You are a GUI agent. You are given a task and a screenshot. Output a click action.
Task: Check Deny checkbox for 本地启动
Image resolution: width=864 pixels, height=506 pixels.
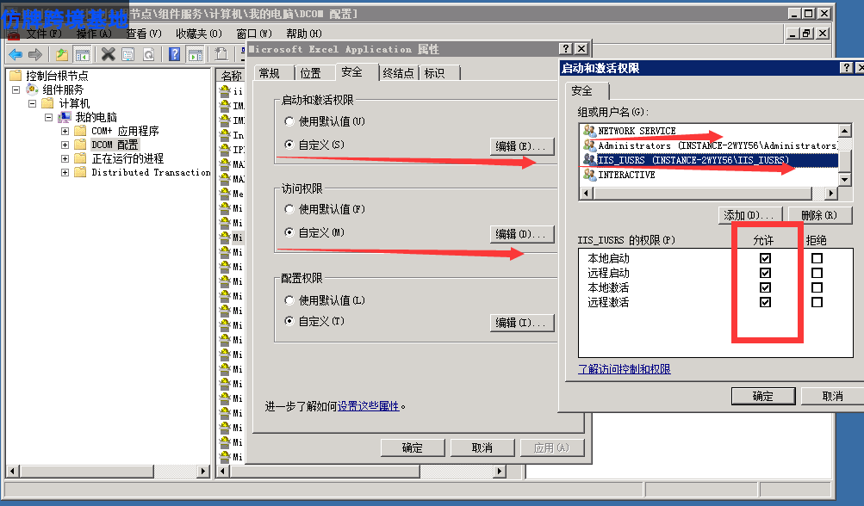[817, 258]
